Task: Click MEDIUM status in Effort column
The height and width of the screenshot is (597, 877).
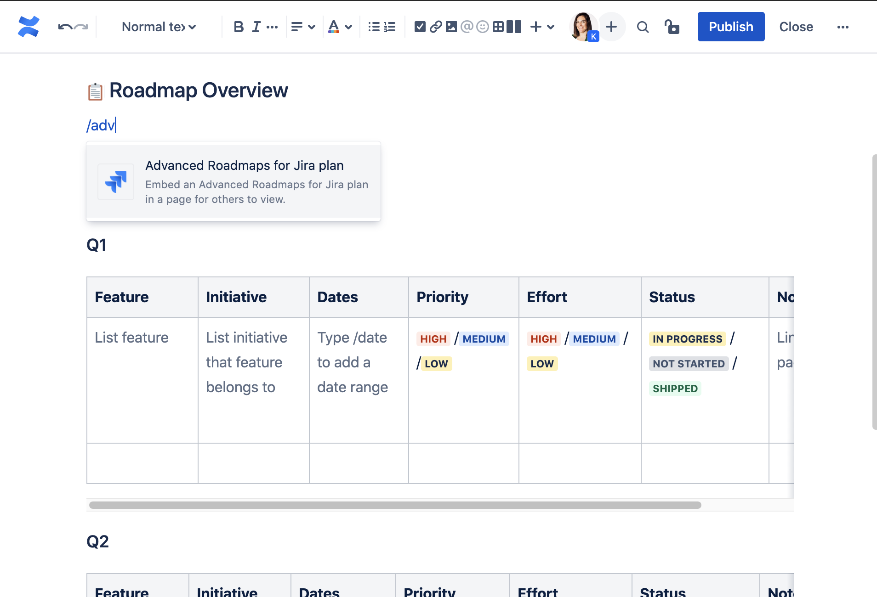Action: [594, 339]
